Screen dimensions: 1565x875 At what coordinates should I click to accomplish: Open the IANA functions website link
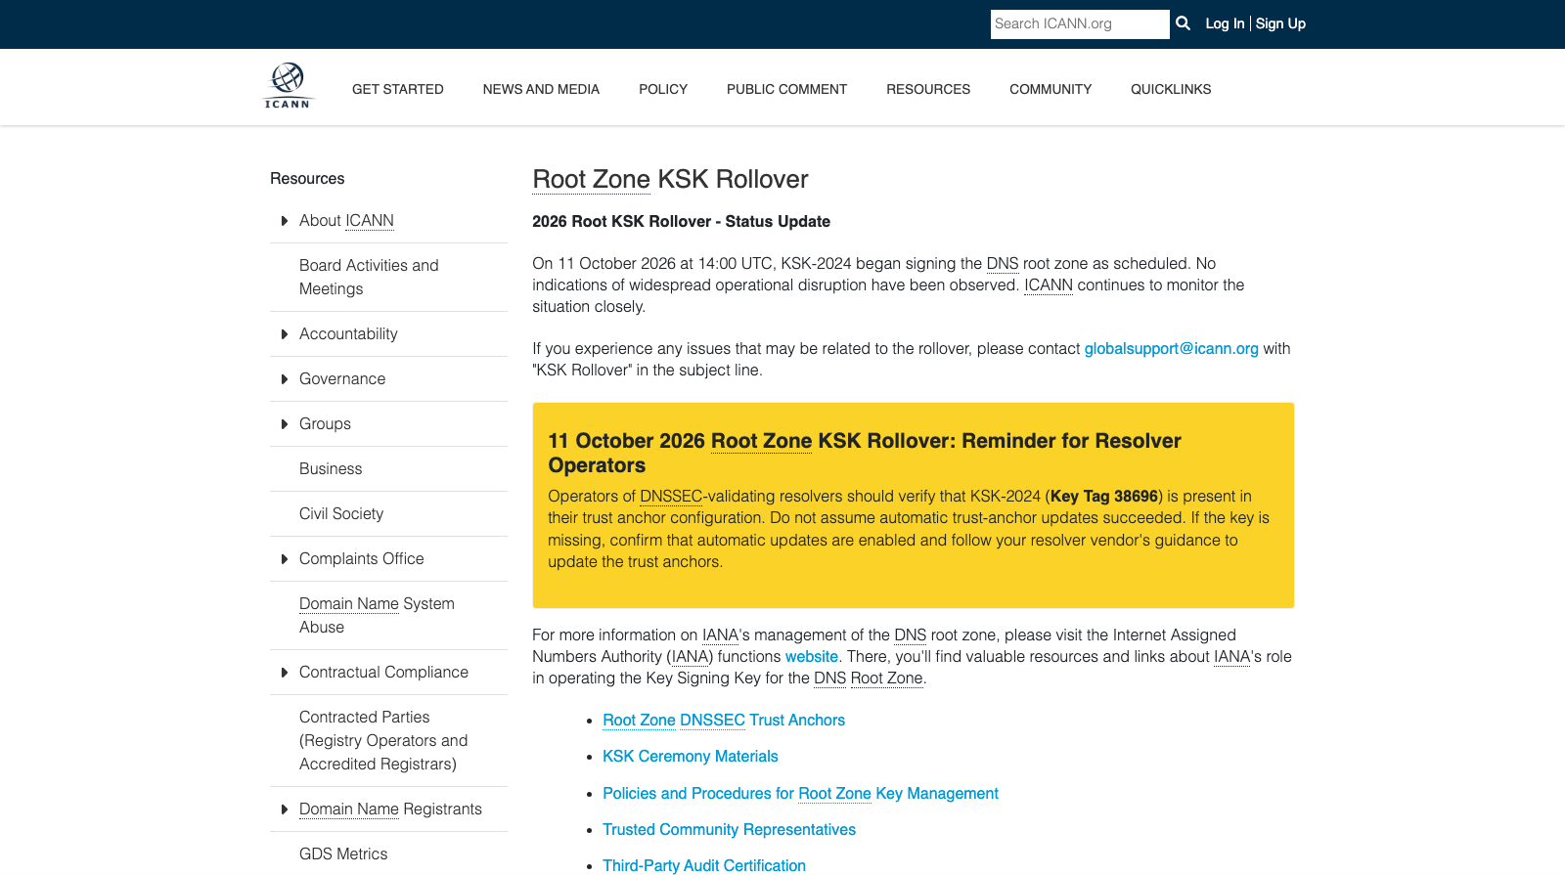tap(812, 656)
